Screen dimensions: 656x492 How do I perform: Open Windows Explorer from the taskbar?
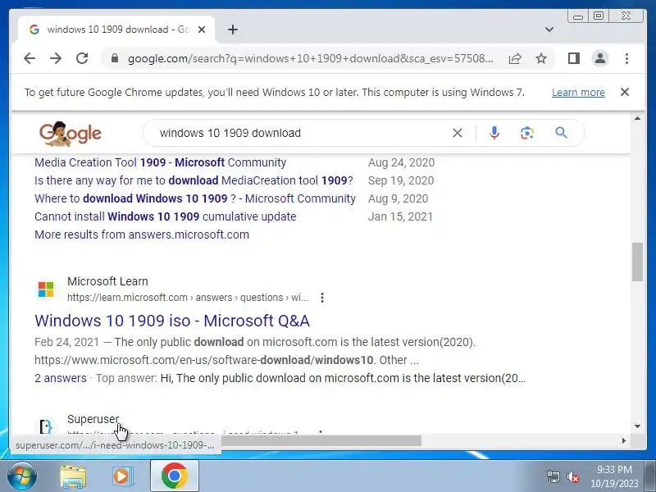[73, 476]
